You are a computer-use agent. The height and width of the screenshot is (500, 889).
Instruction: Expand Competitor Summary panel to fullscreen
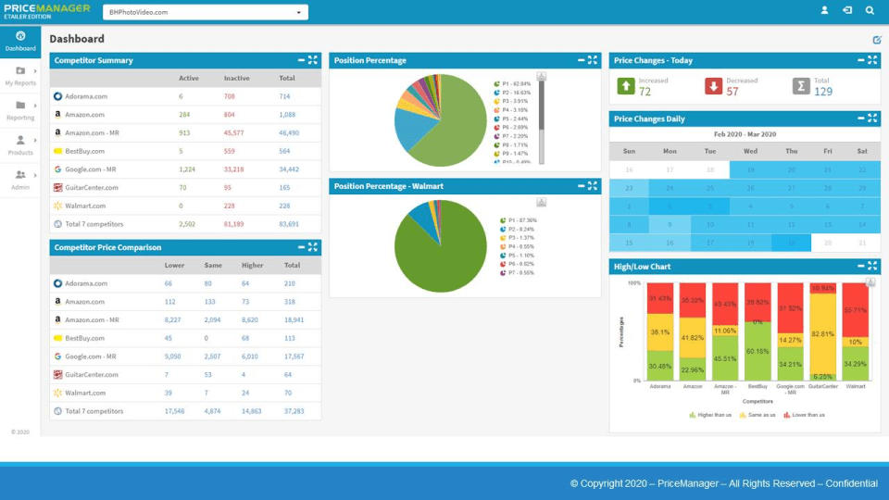point(312,60)
